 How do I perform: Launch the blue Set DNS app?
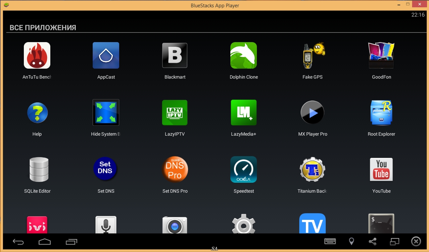(x=105, y=169)
